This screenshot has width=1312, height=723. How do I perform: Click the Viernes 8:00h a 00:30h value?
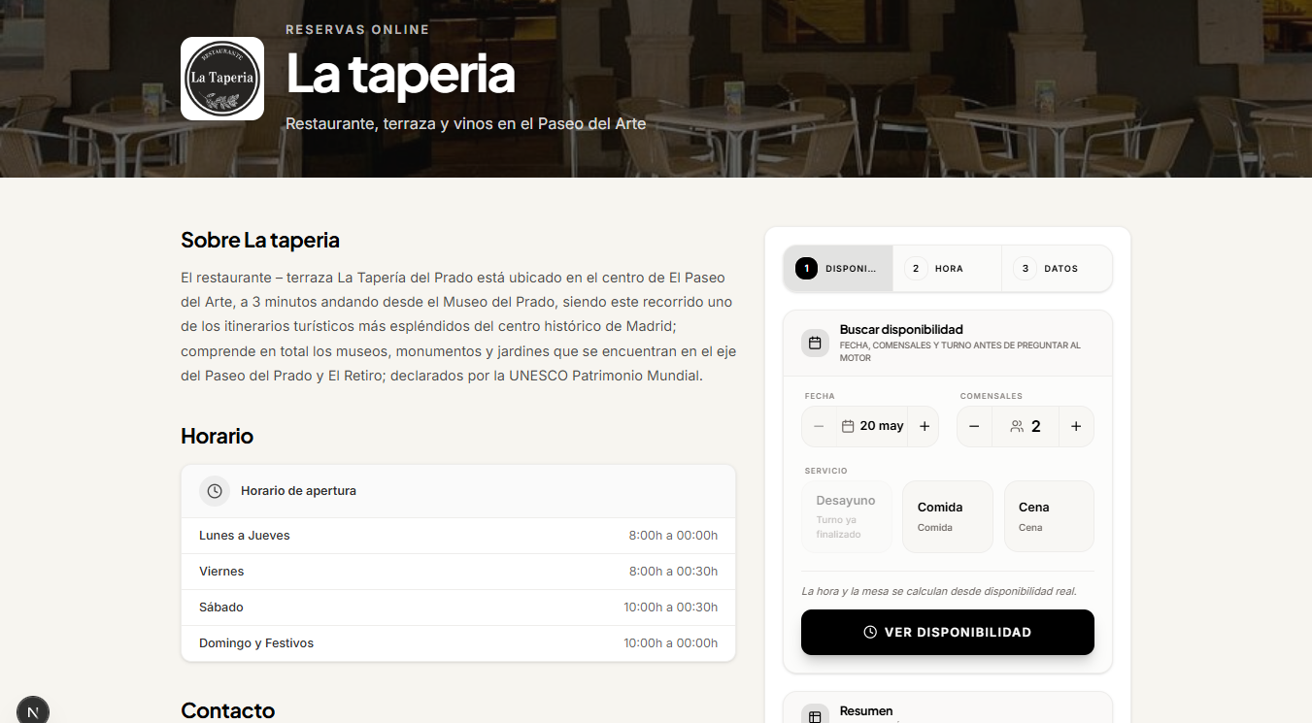(x=673, y=572)
